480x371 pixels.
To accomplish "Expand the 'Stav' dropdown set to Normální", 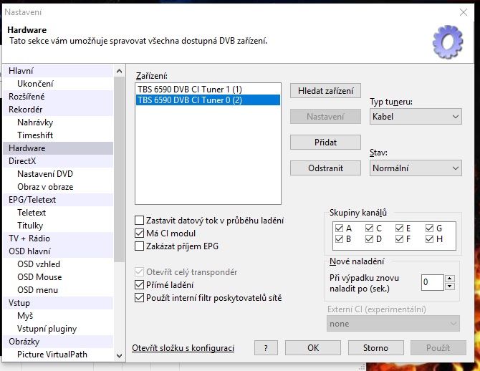I will point(416,168).
